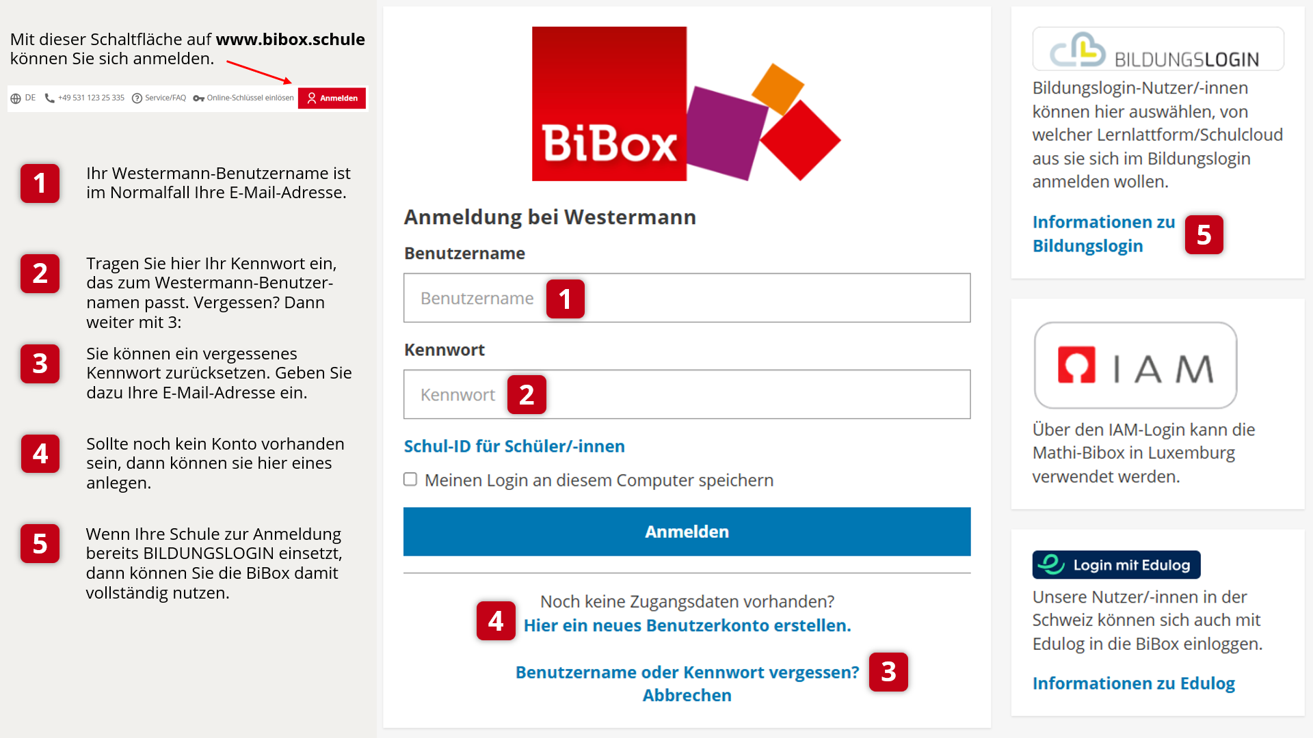This screenshot has width=1313, height=738.
Task: Open Informationen zu Bildungslogin link
Action: [1104, 234]
